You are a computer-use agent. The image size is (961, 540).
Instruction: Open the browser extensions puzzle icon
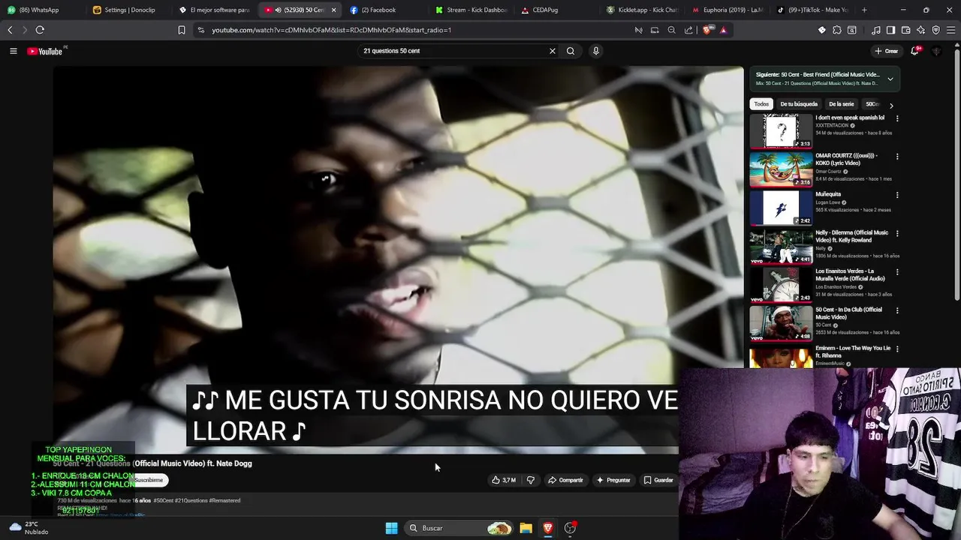click(x=837, y=30)
